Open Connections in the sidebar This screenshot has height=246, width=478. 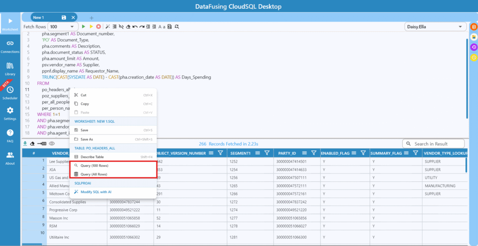(10, 47)
